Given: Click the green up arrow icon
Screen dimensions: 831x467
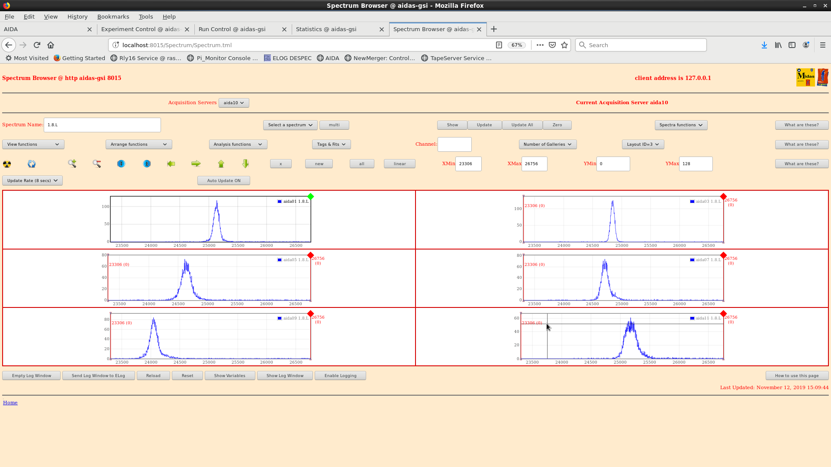Looking at the screenshot, I should 221,163.
